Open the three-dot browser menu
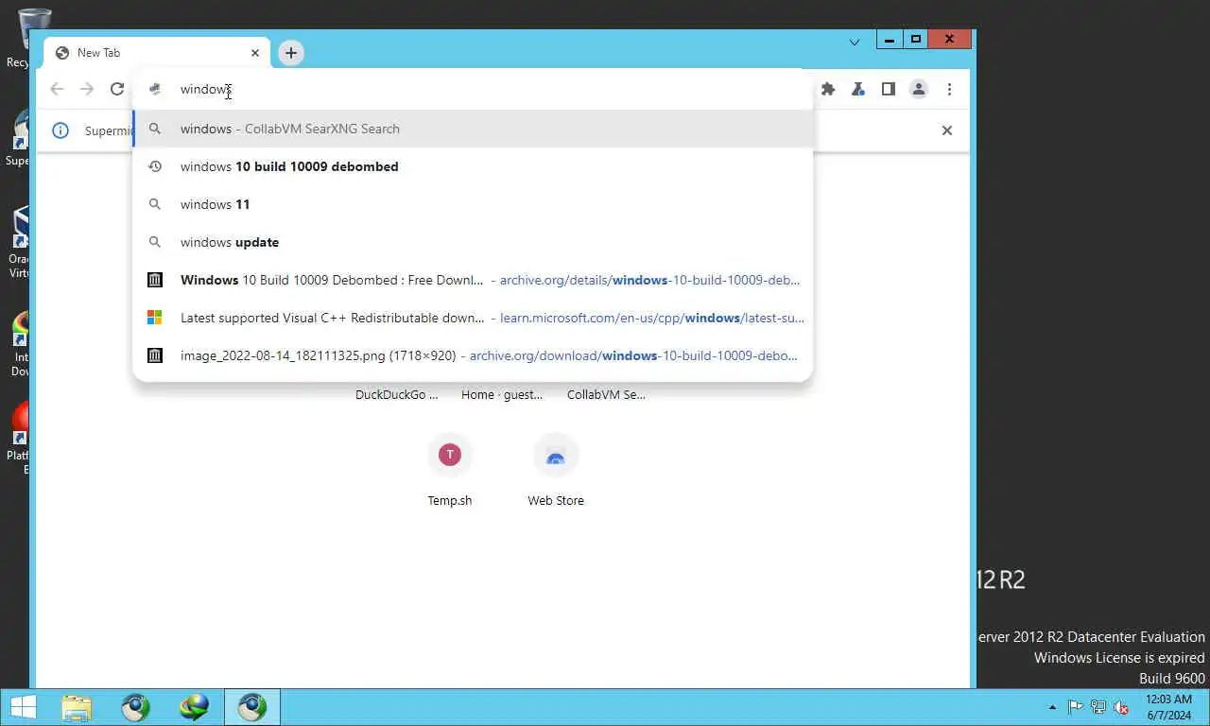This screenshot has height=726, width=1210. click(949, 89)
